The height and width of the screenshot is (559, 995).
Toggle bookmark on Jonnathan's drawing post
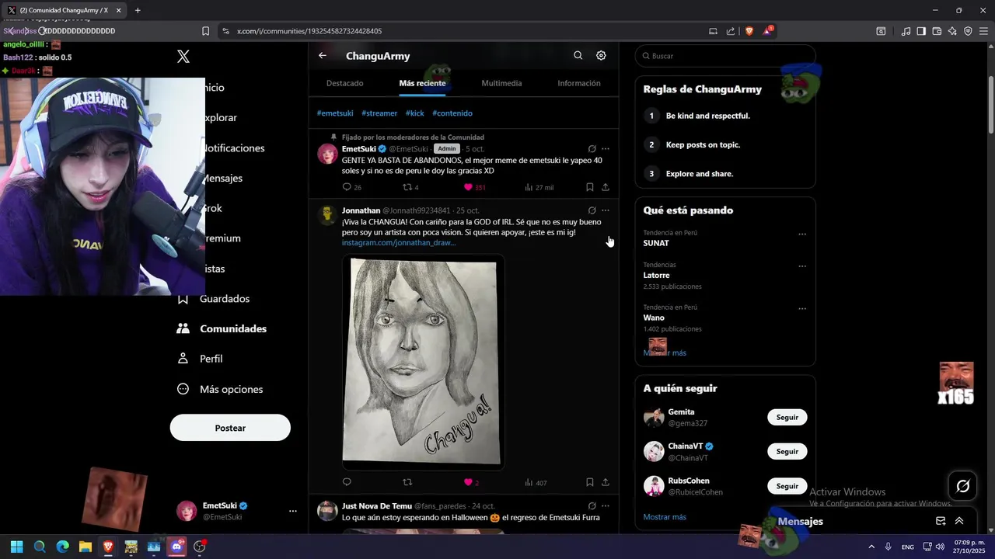click(x=590, y=482)
